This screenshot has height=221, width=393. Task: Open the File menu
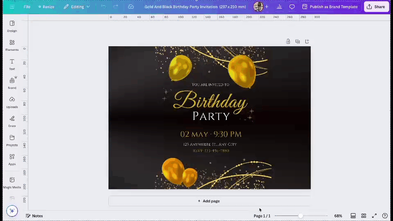(x=27, y=7)
